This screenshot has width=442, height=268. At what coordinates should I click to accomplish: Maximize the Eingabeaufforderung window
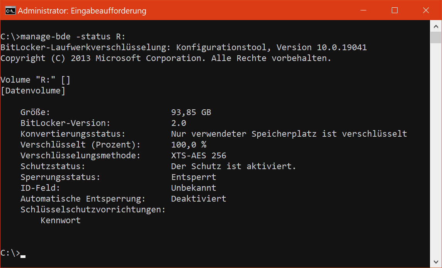394,10
